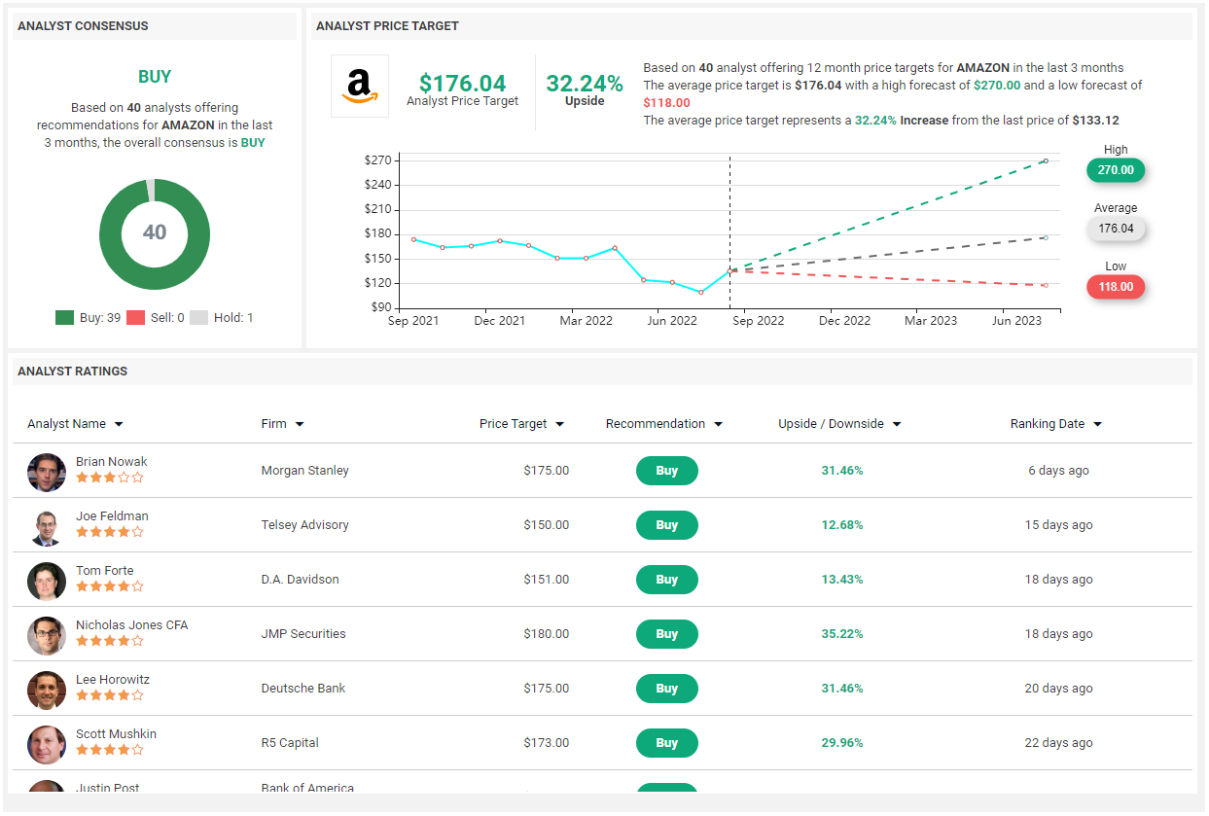Open analyst Lee Horowitz's profile name
The height and width of the screenshot is (816, 1209).
click(x=113, y=680)
